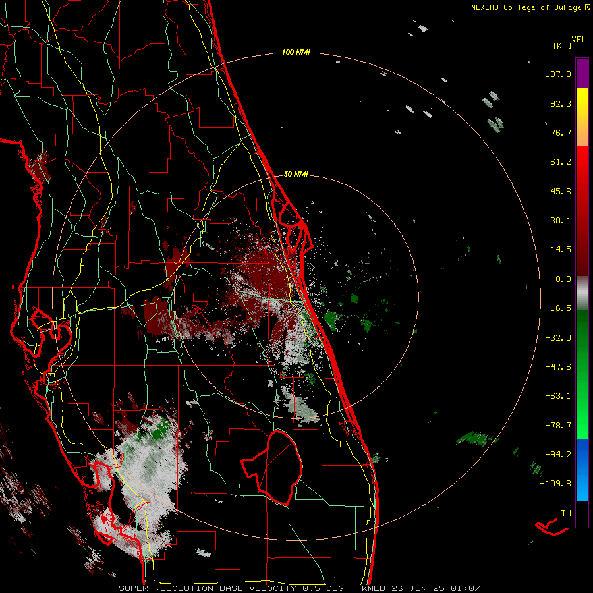The image size is (593, 593).
Task: Select the -16.5 scale value
Action: tap(558, 308)
